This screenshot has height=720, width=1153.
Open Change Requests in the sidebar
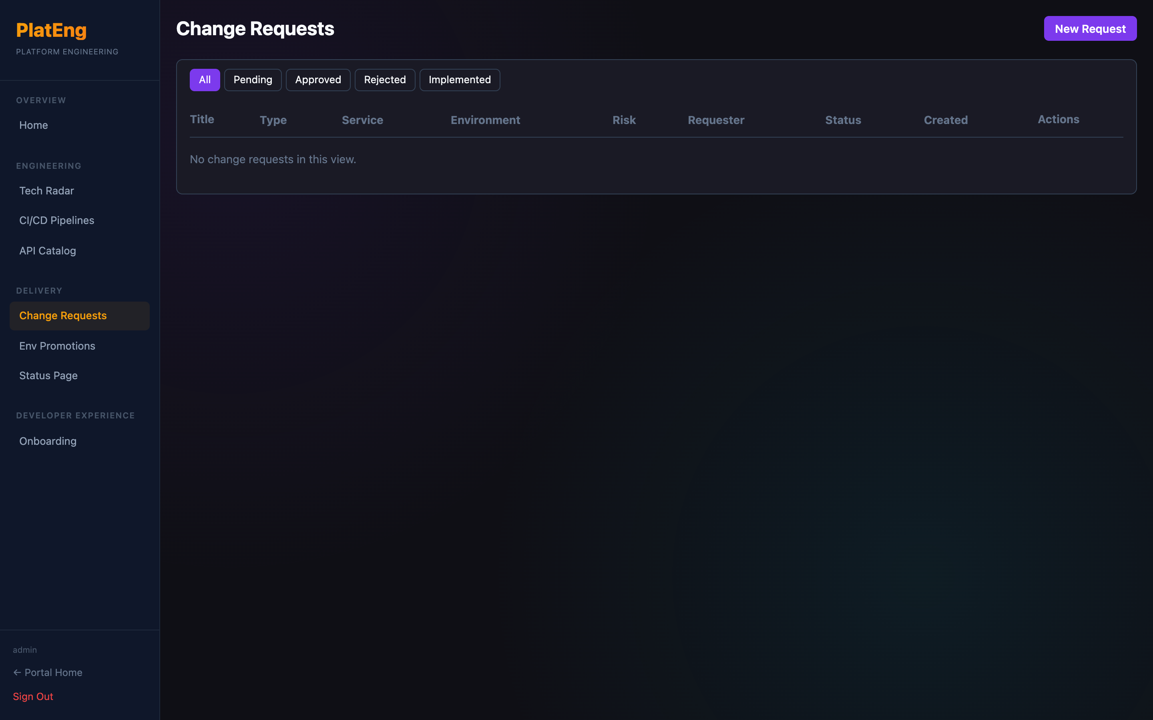pyautogui.click(x=63, y=315)
